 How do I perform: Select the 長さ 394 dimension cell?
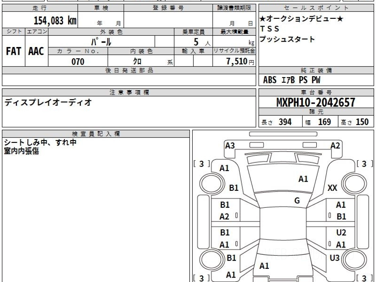point(280,122)
